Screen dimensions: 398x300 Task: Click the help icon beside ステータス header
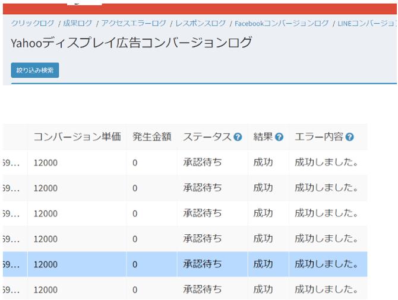(x=238, y=137)
